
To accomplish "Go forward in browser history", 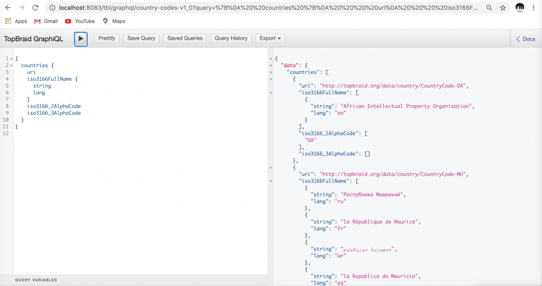I will [22, 7].
